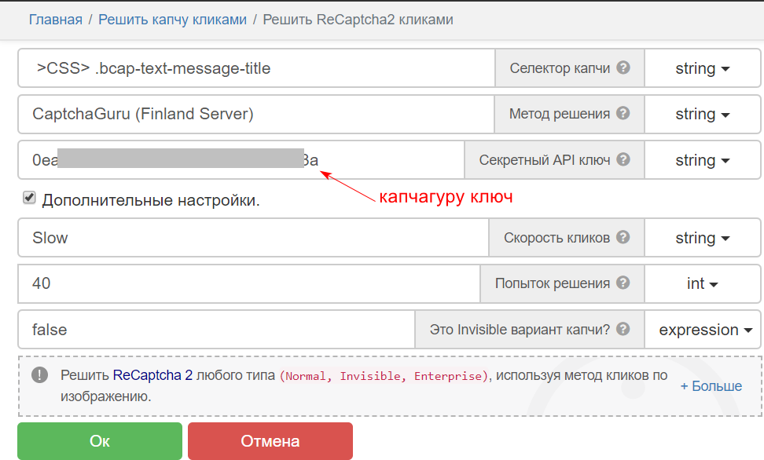Viewport: 764px width, 460px height.
Task: Open help for Селектор капчи field
Action: 625,68
